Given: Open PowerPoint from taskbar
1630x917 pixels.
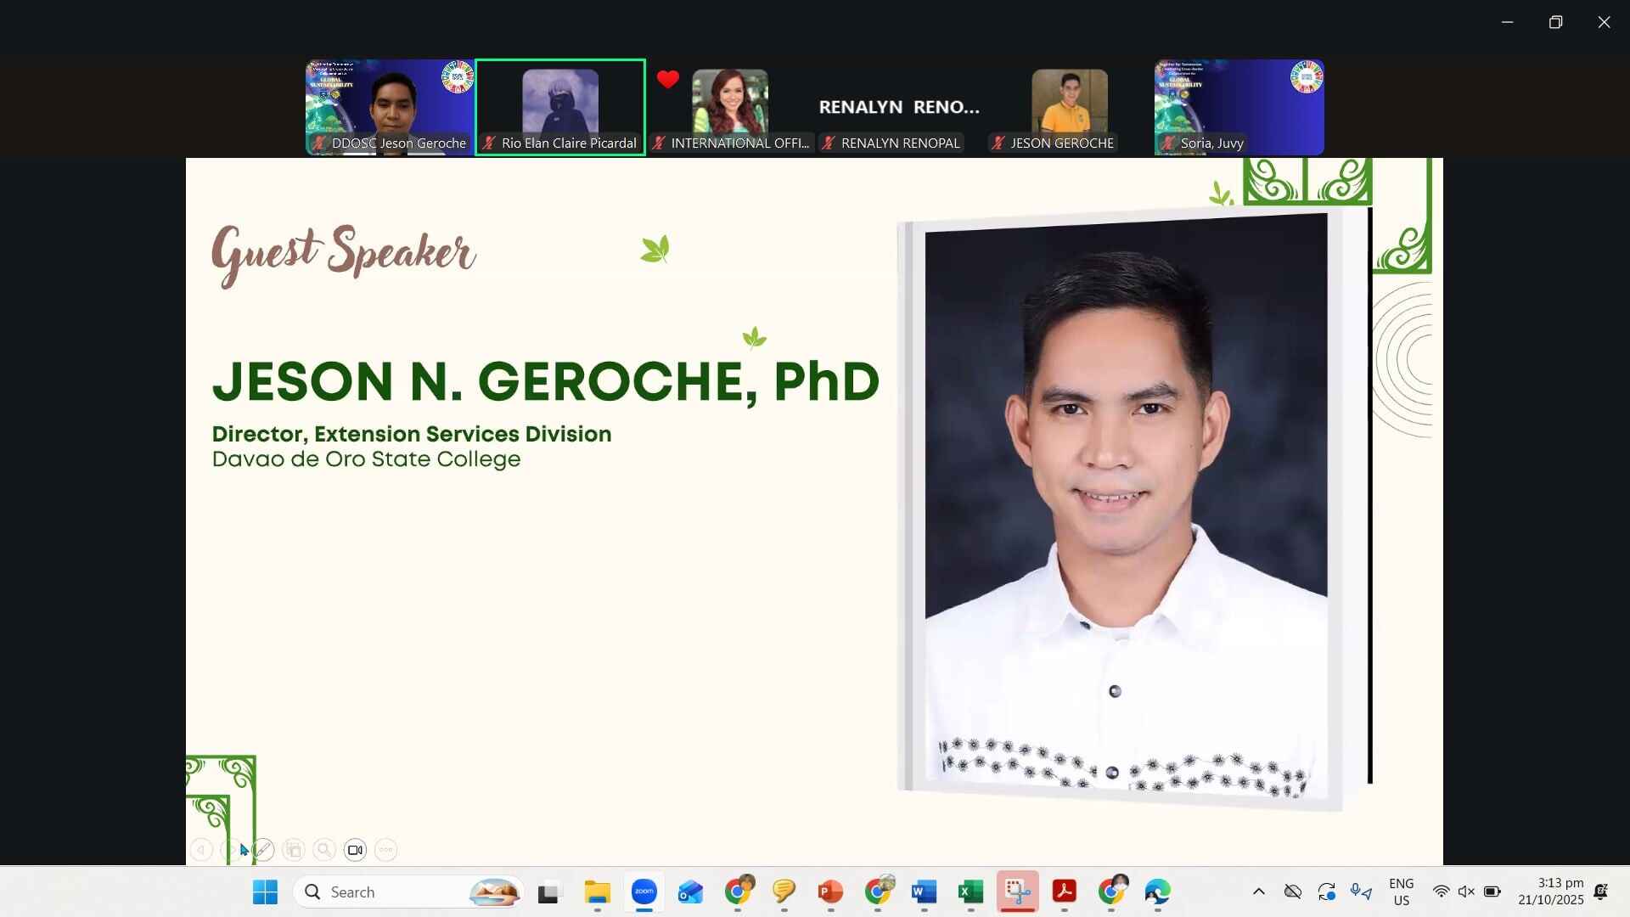Looking at the screenshot, I should 830,892.
